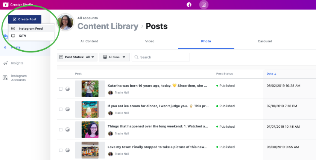The width and height of the screenshot is (316, 160).
Task: Click the Create Post button
Action: click(25, 19)
